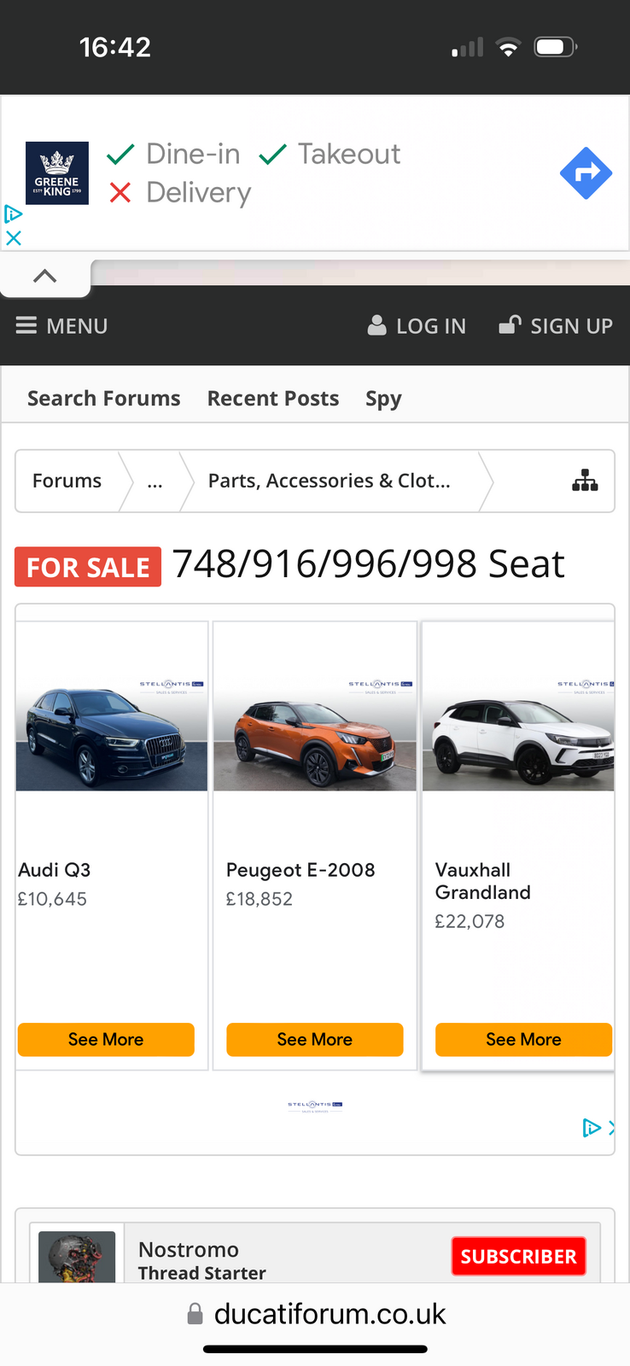Click See More under Peugeot E-2008
The image size is (630, 1366).
coord(315,1039)
